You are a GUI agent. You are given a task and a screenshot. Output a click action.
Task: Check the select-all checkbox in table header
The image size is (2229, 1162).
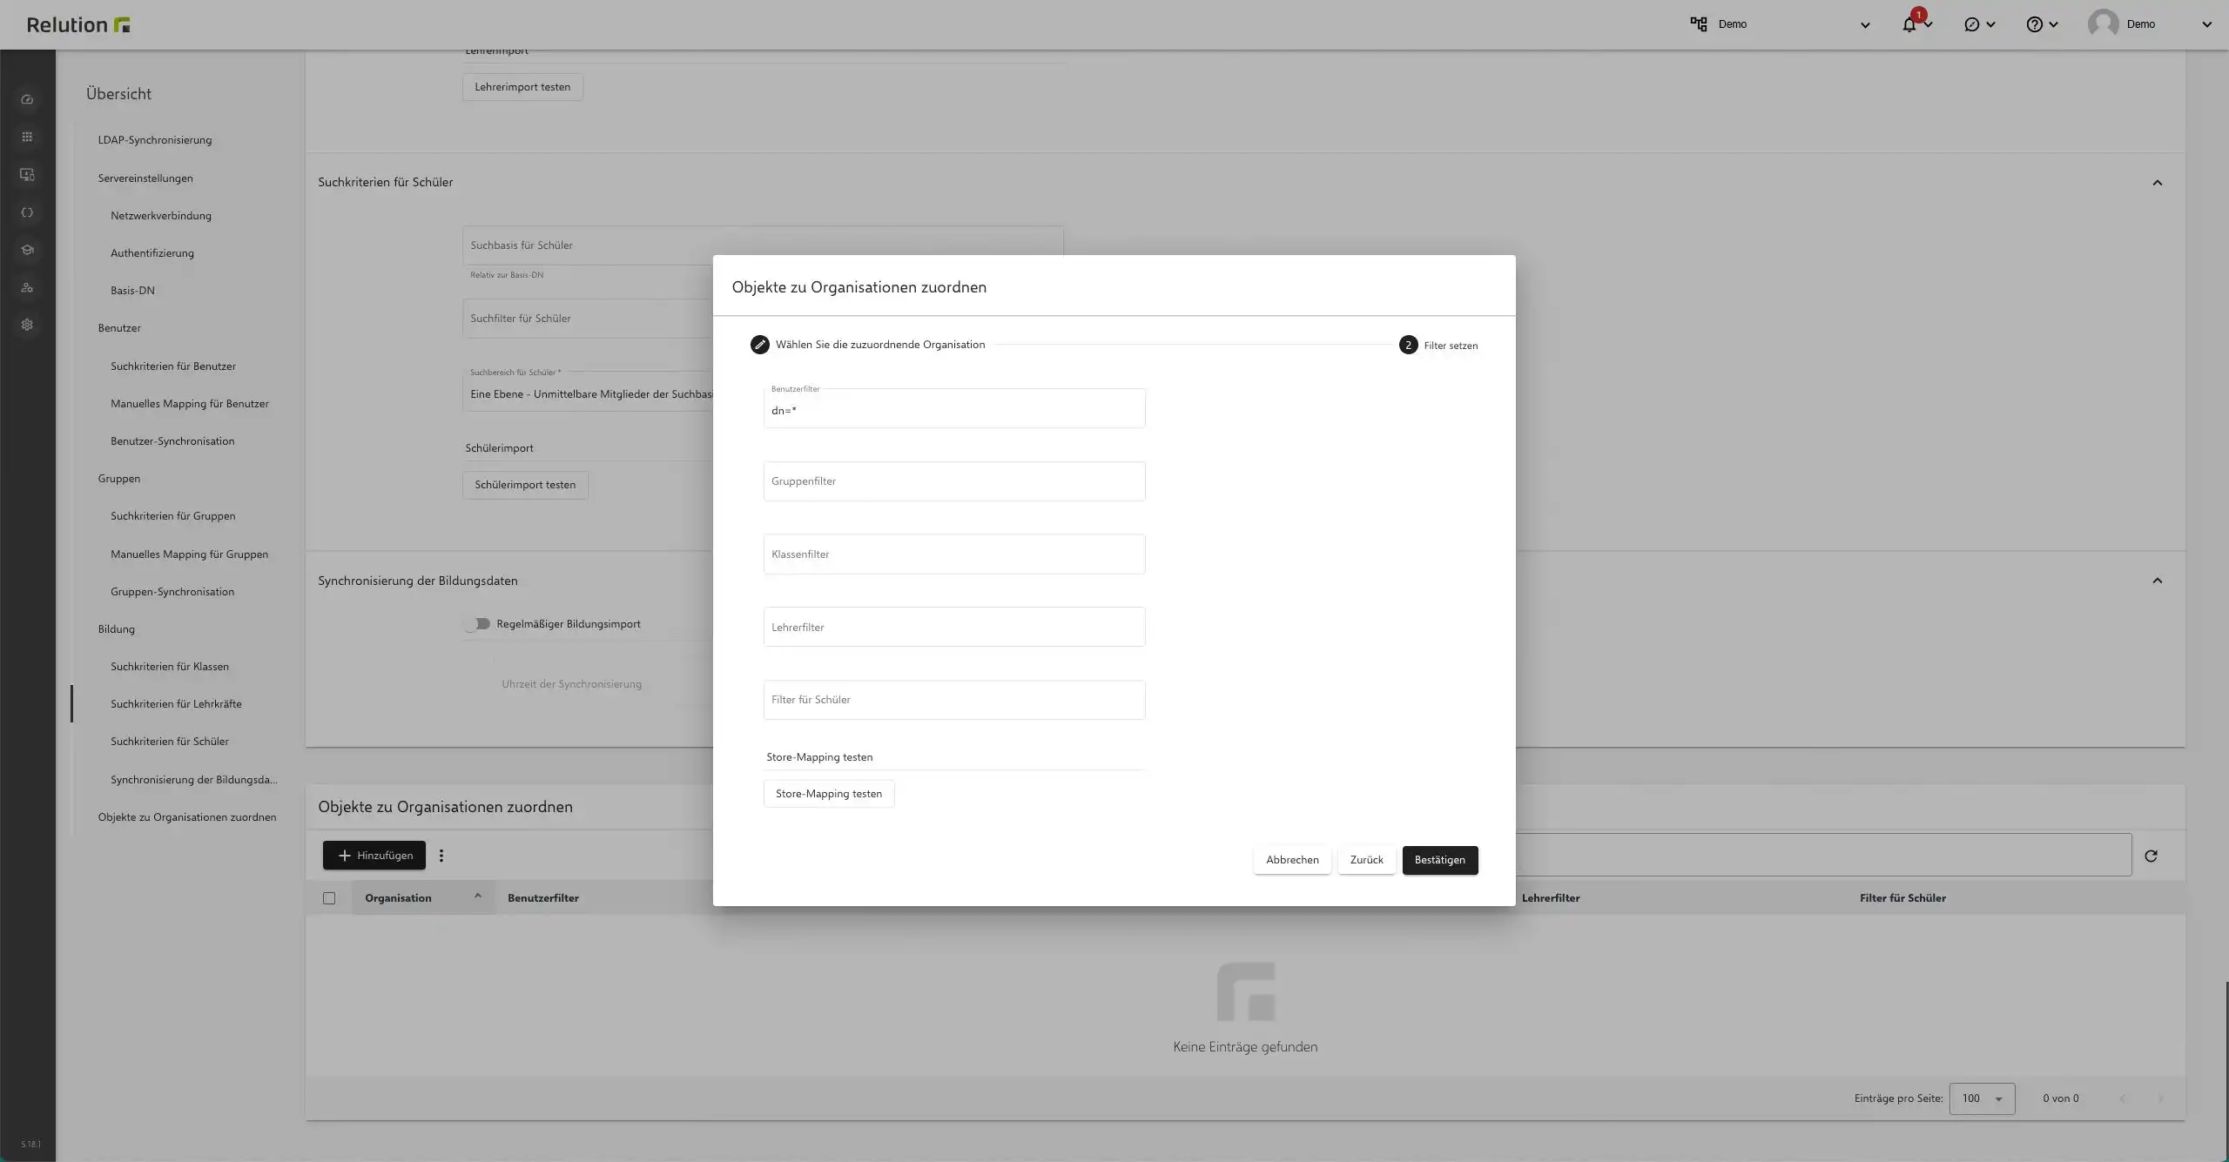329,898
